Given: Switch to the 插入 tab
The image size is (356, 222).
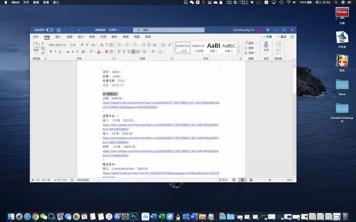Looking at the screenshot, I should pyautogui.click(x=58, y=37).
